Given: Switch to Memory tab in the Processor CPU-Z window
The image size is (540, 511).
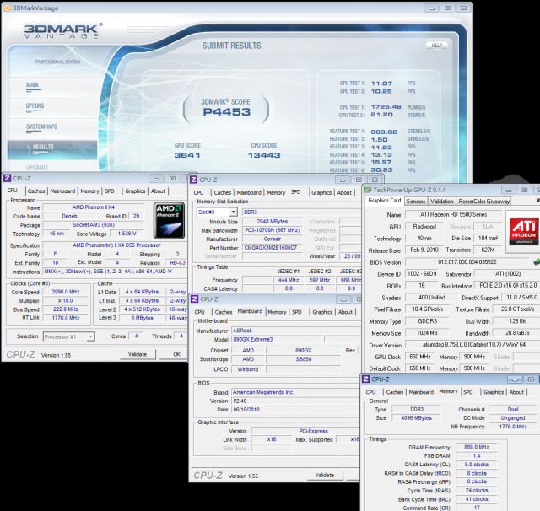Looking at the screenshot, I should point(90,191).
